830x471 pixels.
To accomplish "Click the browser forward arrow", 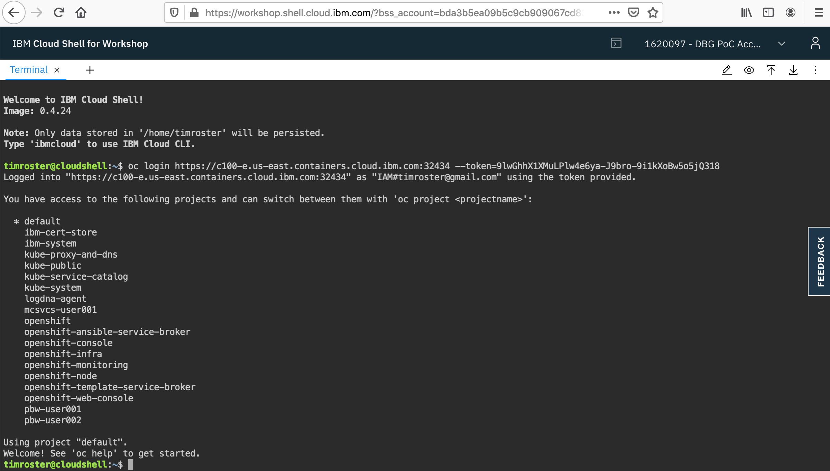I will coord(37,13).
